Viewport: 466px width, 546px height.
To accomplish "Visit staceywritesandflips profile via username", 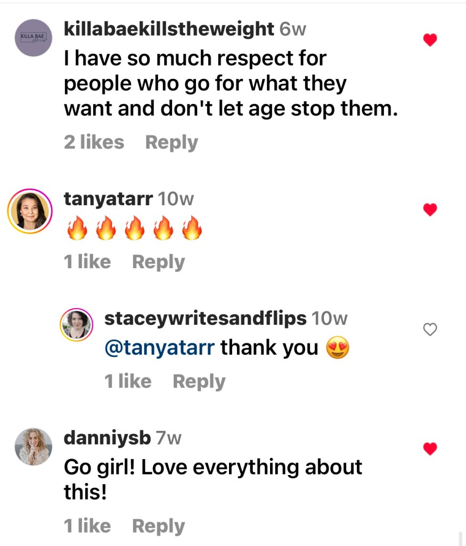I will [205, 318].
